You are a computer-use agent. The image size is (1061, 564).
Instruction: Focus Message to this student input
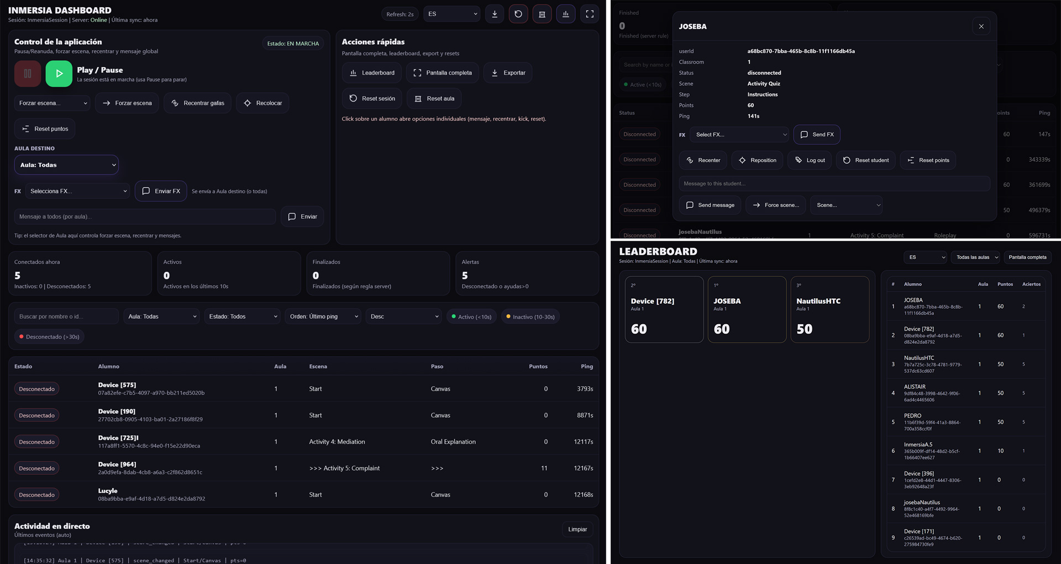834,183
